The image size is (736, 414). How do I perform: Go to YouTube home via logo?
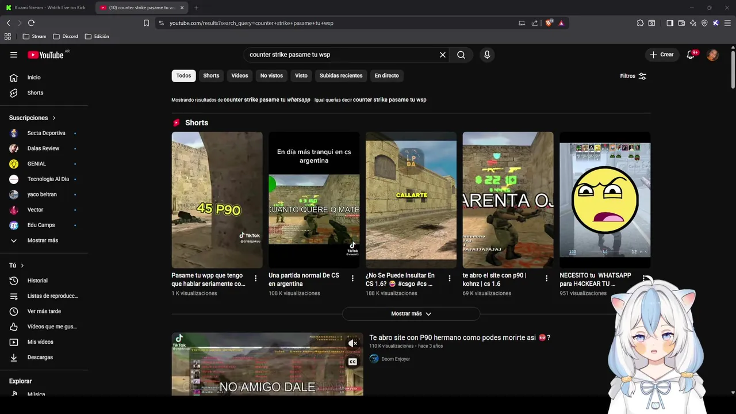45,55
